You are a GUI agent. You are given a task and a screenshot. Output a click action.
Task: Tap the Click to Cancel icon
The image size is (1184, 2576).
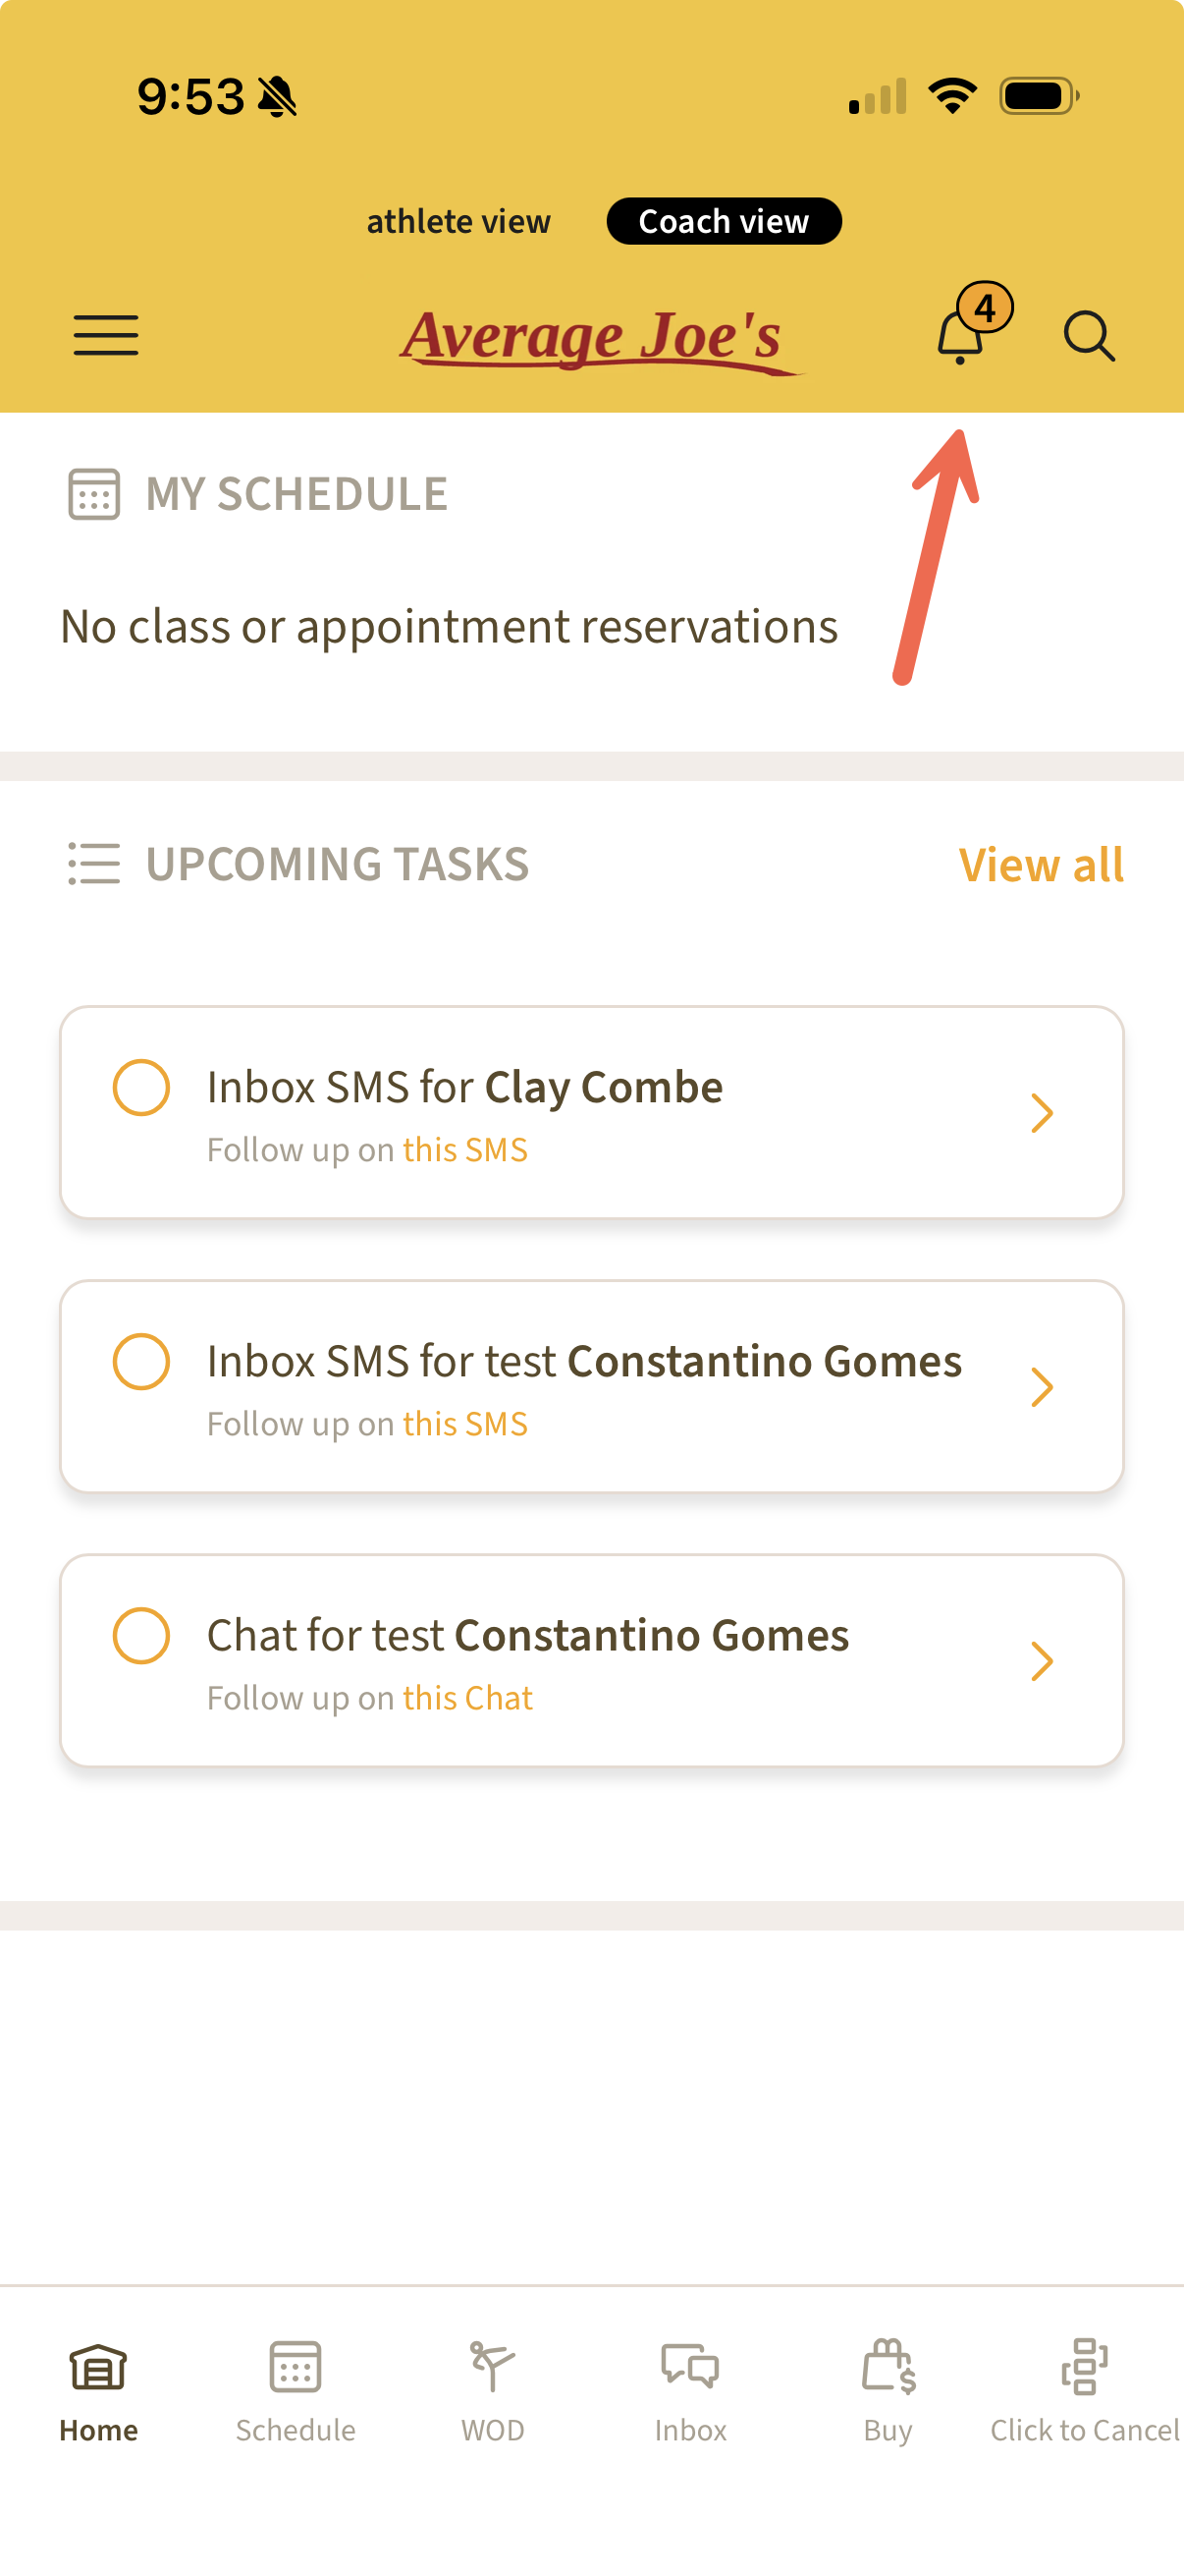[1084, 2368]
